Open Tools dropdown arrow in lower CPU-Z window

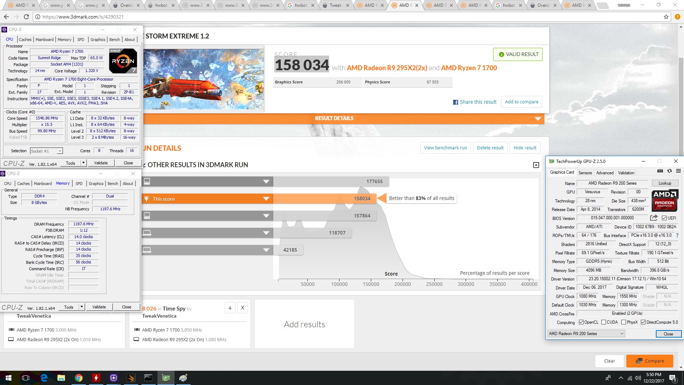82,307
